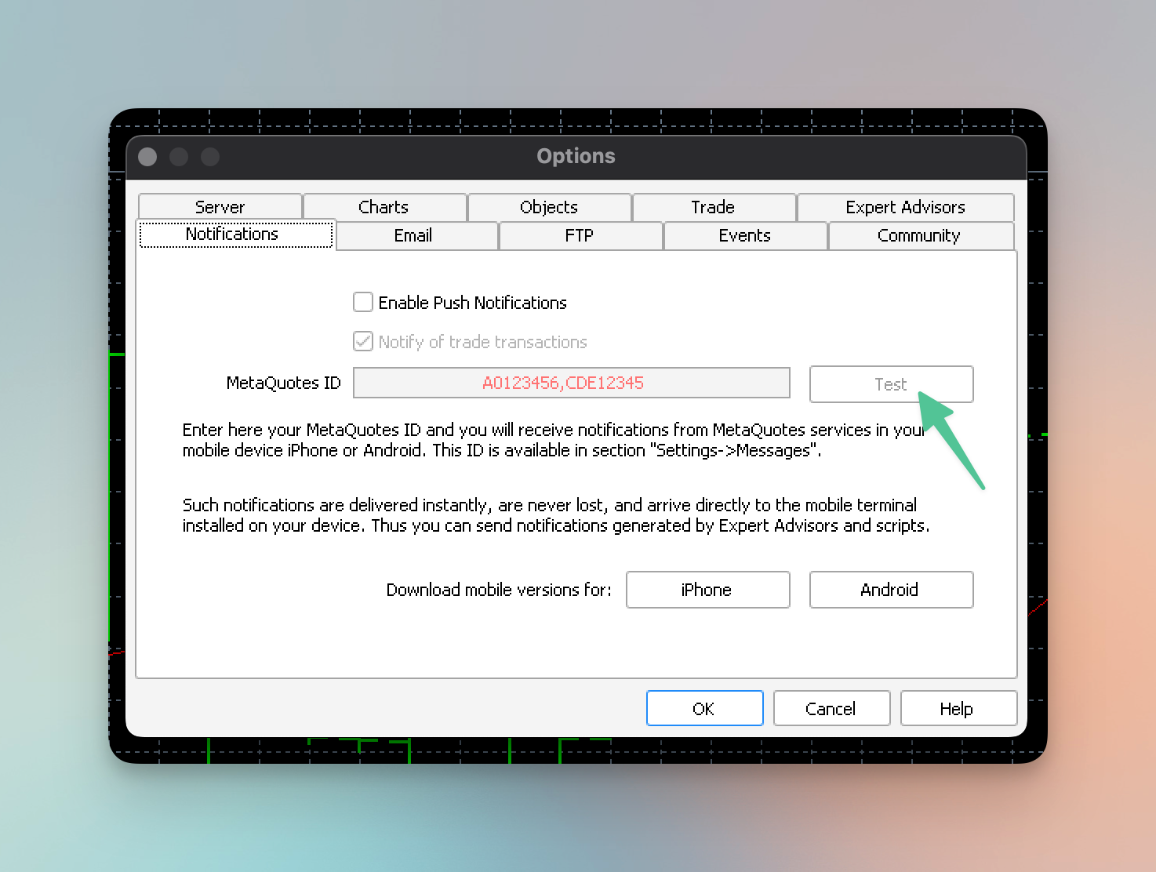This screenshot has width=1156, height=872.
Task: Show the Events tab
Action: [x=744, y=235]
